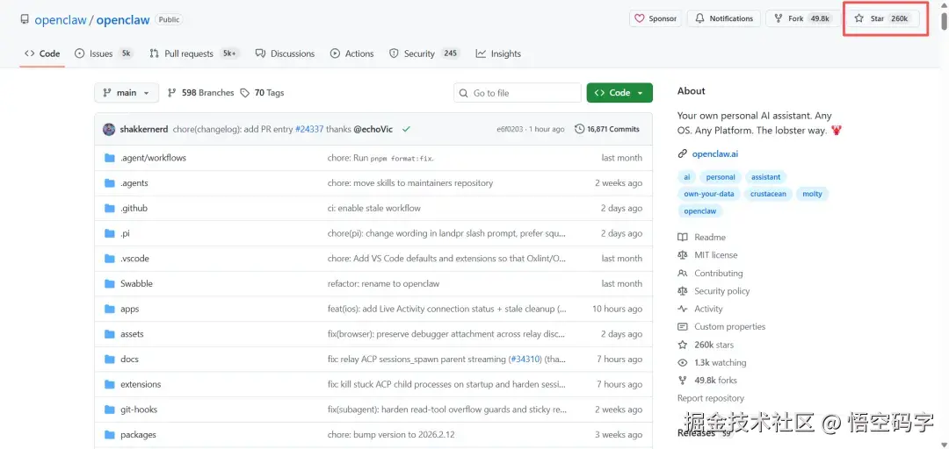Click the Fork 49.8k button
The image size is (949, 449).
802,18
